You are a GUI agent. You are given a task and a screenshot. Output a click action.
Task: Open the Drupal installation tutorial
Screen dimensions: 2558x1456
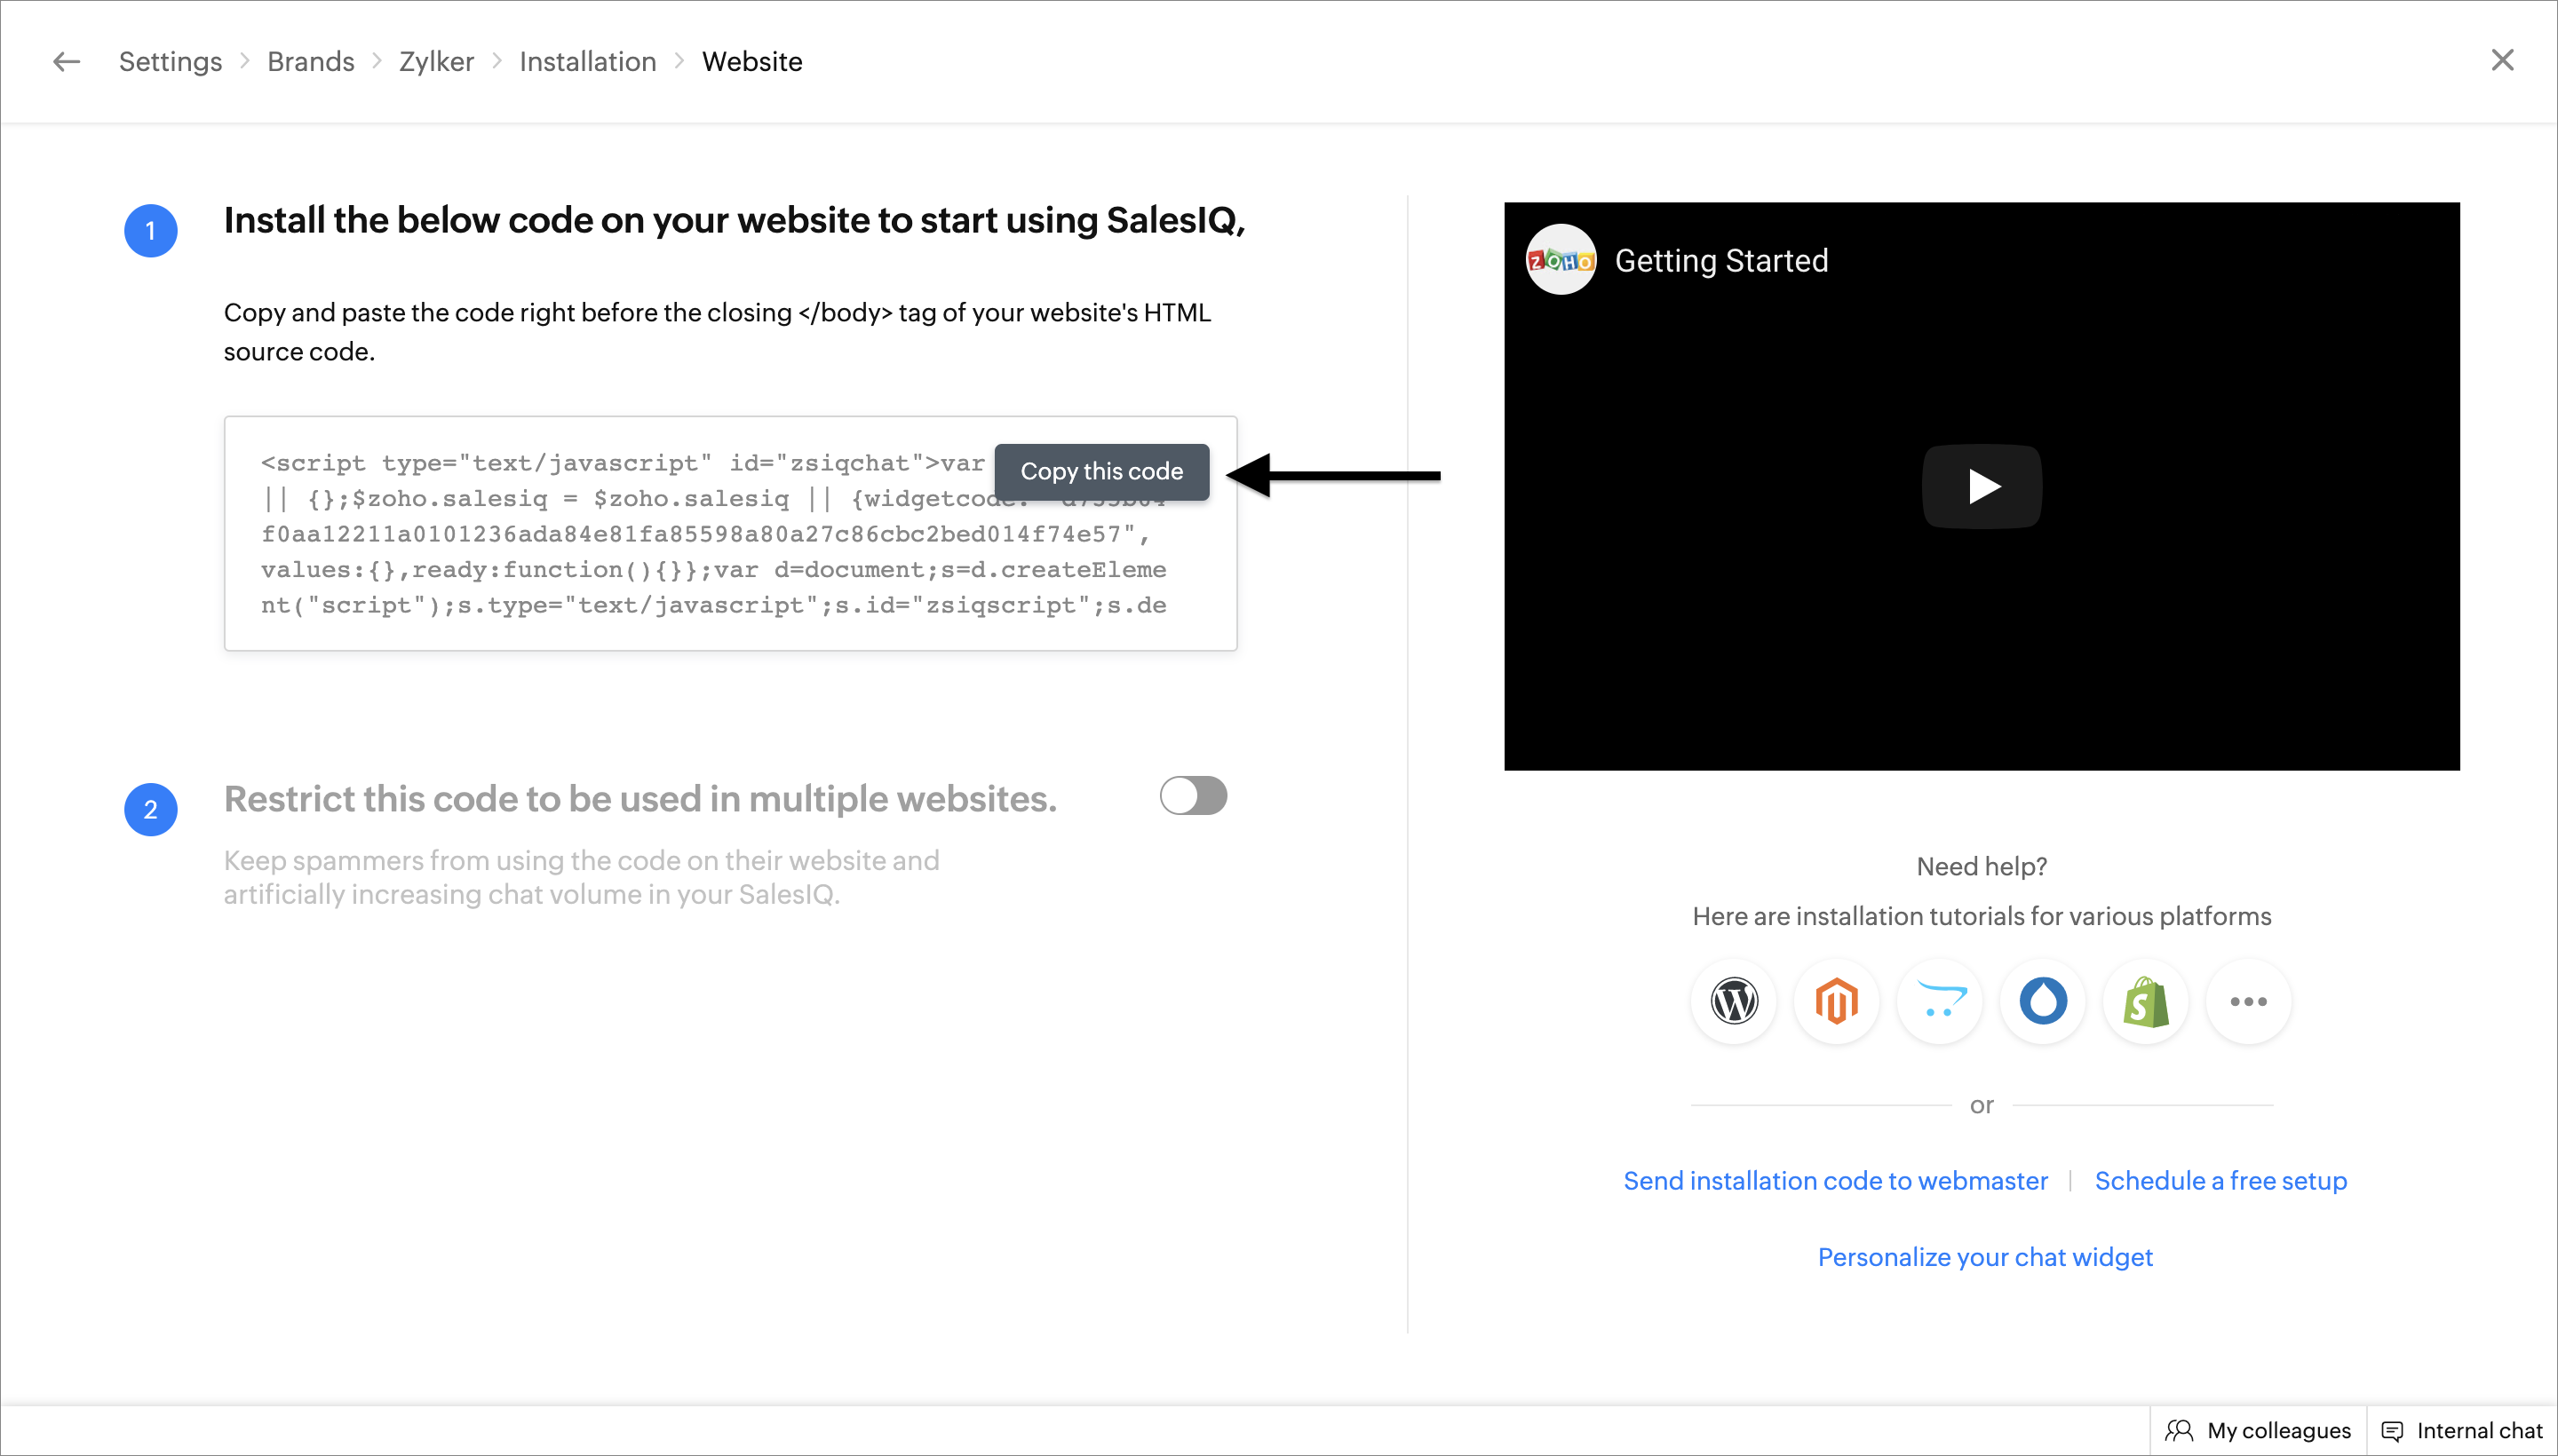(2043, 1001)
